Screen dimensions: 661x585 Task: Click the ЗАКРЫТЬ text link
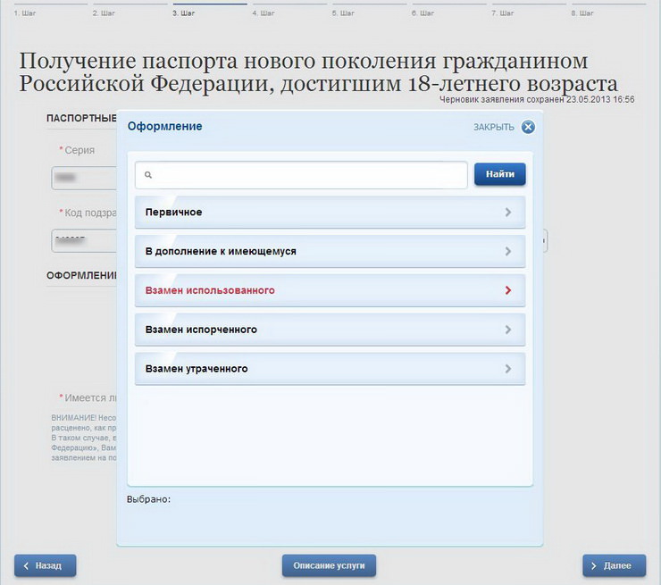[493, 127]
